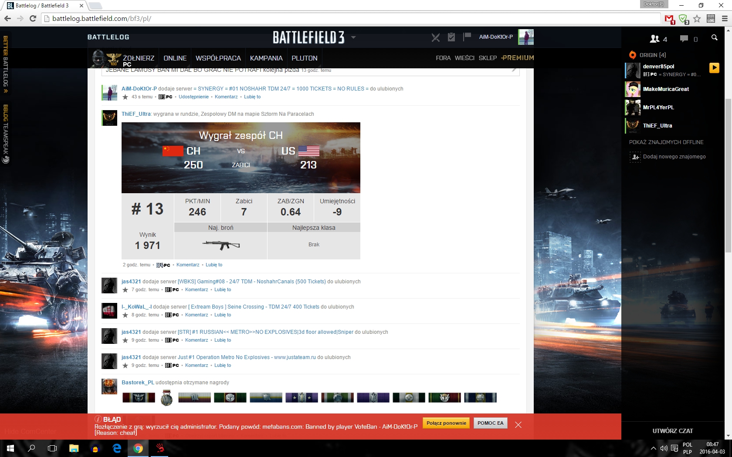This screenshot has height=457, width=732.
Task: Click the Add new friend icon
Action: [x=635, y=157]
